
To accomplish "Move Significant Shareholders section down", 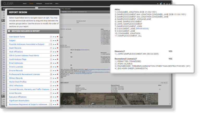I will click(54, 101).
